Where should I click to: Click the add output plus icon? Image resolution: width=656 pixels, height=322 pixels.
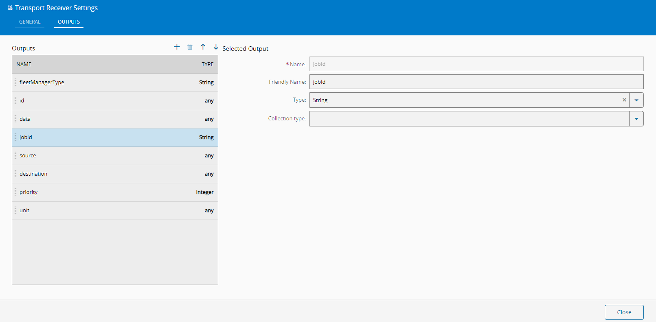point(177,47)
